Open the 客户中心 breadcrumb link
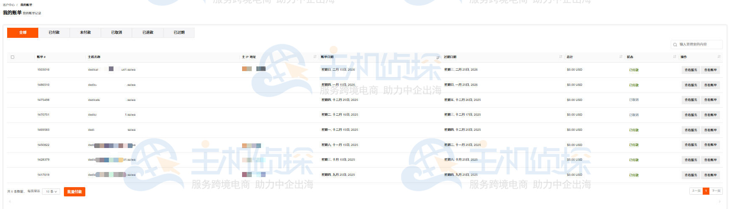 8,5
